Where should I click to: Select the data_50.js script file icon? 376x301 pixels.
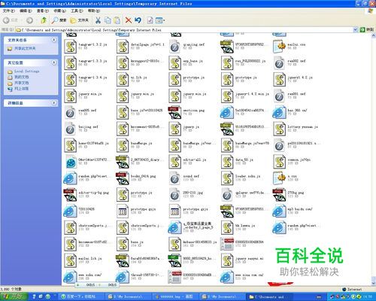tap(227, 162)
